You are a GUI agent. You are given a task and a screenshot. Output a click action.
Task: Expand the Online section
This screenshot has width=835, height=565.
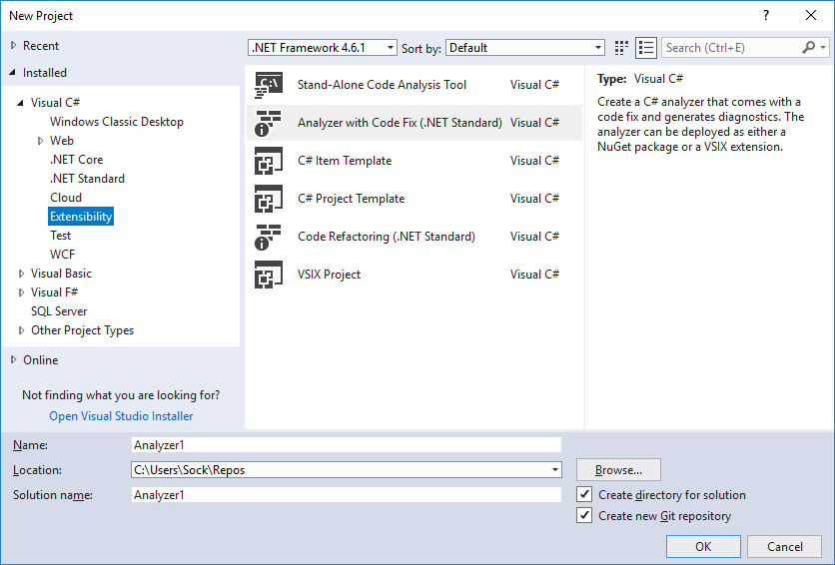(14, 360)
